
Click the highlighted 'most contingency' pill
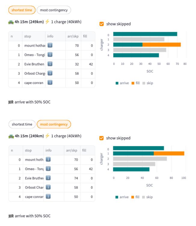click(54, 124)
